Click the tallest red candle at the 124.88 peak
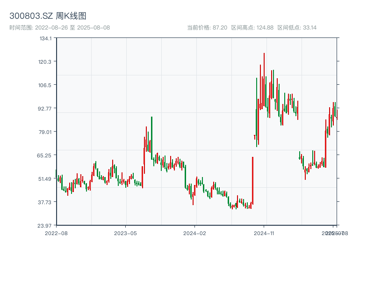Screen dimensions: 374x281 264,80
